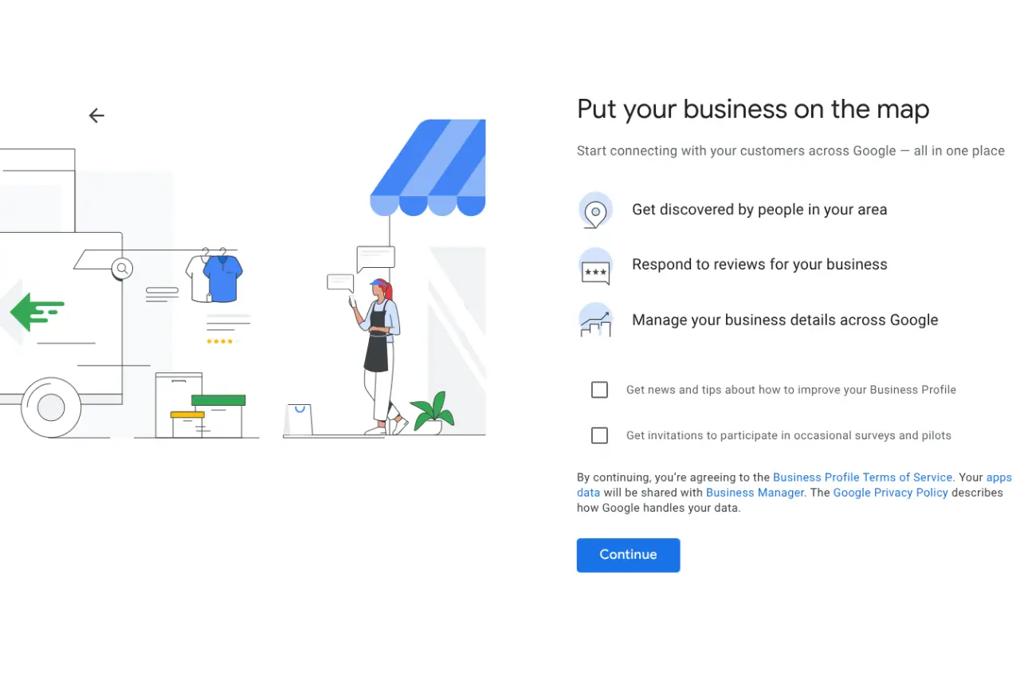Screen dimensions: 1020x680
Task: Click the location pin icon
Action: tap(595, 210)
